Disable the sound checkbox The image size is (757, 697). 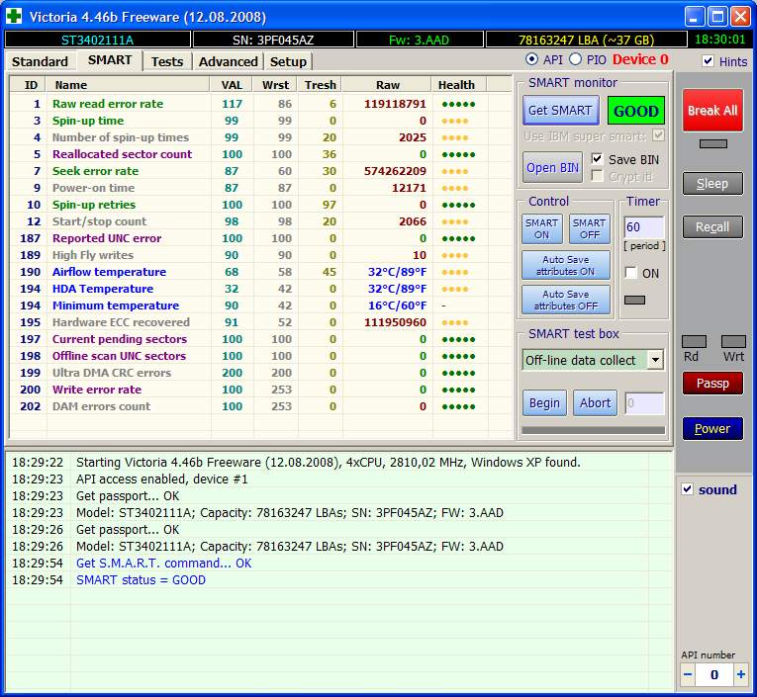688,489
